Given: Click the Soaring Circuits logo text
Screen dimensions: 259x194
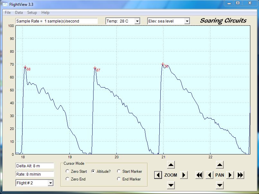Looking at the screenshot, I should 223,21.
